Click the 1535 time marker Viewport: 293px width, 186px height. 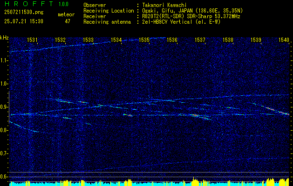[x=144, y=40]
